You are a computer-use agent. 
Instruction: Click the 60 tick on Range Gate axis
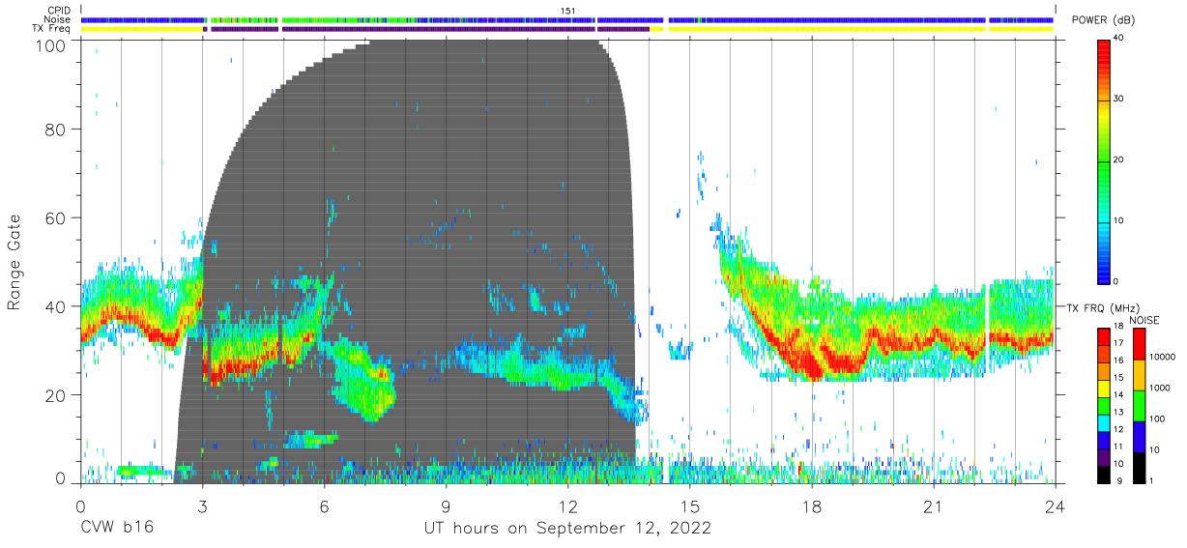click(x=56, y=217)
